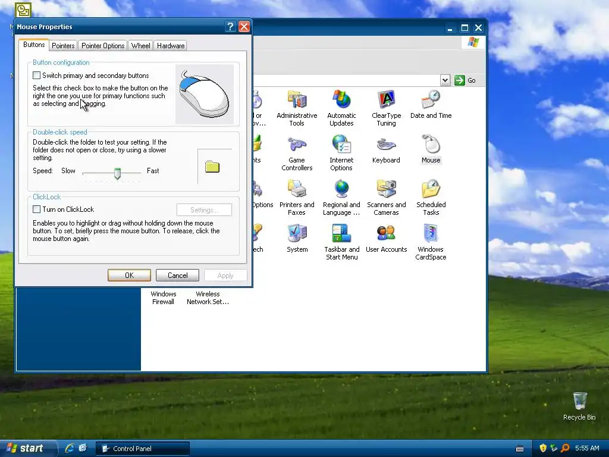This screenshot has height=457, width=609.
Task: Select the Buttons tab
Action: pos(34,45)
